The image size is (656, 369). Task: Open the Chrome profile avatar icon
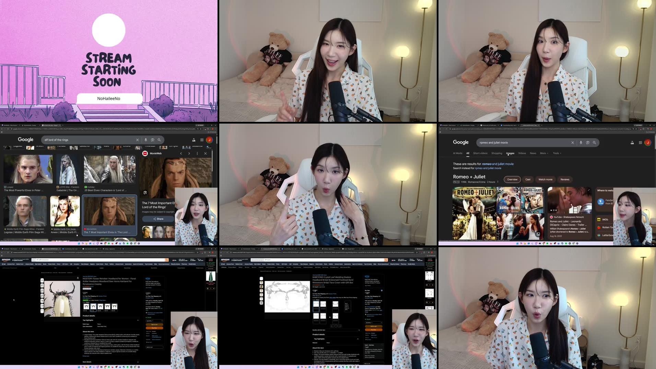tap(648, 142)
